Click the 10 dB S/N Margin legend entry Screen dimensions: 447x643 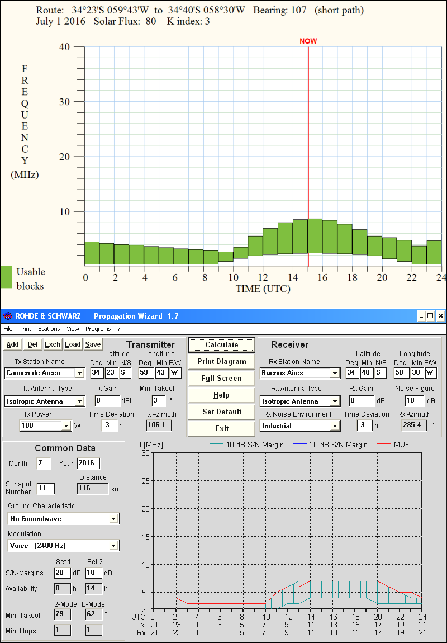[x=246, y=445]
